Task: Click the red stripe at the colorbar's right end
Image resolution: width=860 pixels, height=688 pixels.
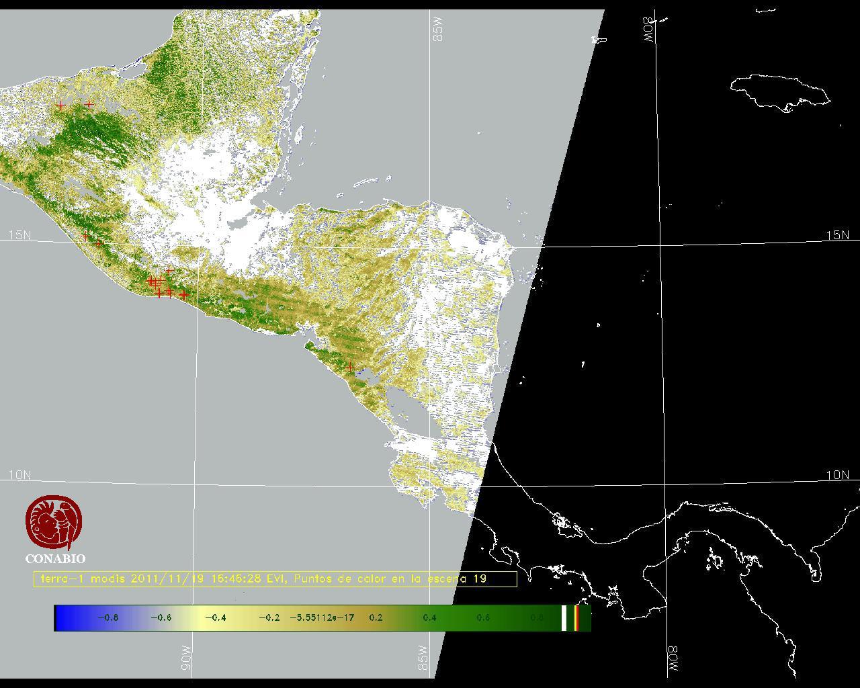Action: (x=576, y=617)
